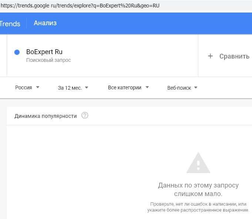Click the Поисковый запрос subtitle
This screenshot has width=252, height=219.
[48, 60]
